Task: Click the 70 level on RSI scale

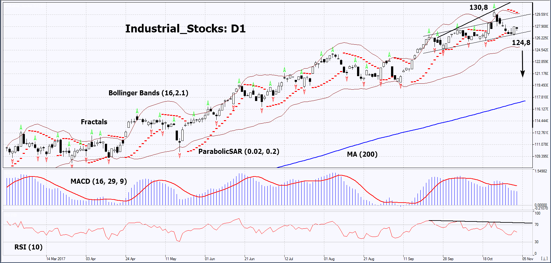Action: (537, 225)
